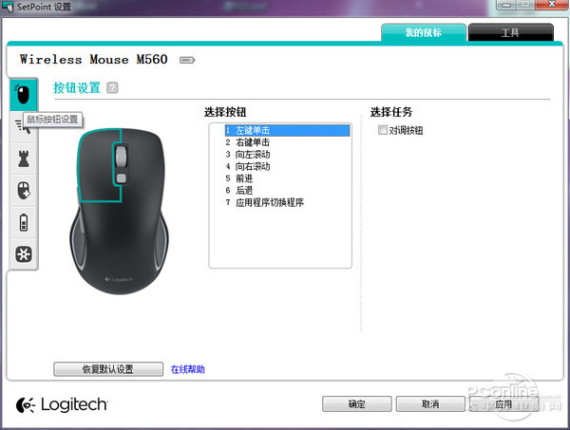
Task: Open the pointer movement settings sidebar icon
Action: tap(23, 127)
